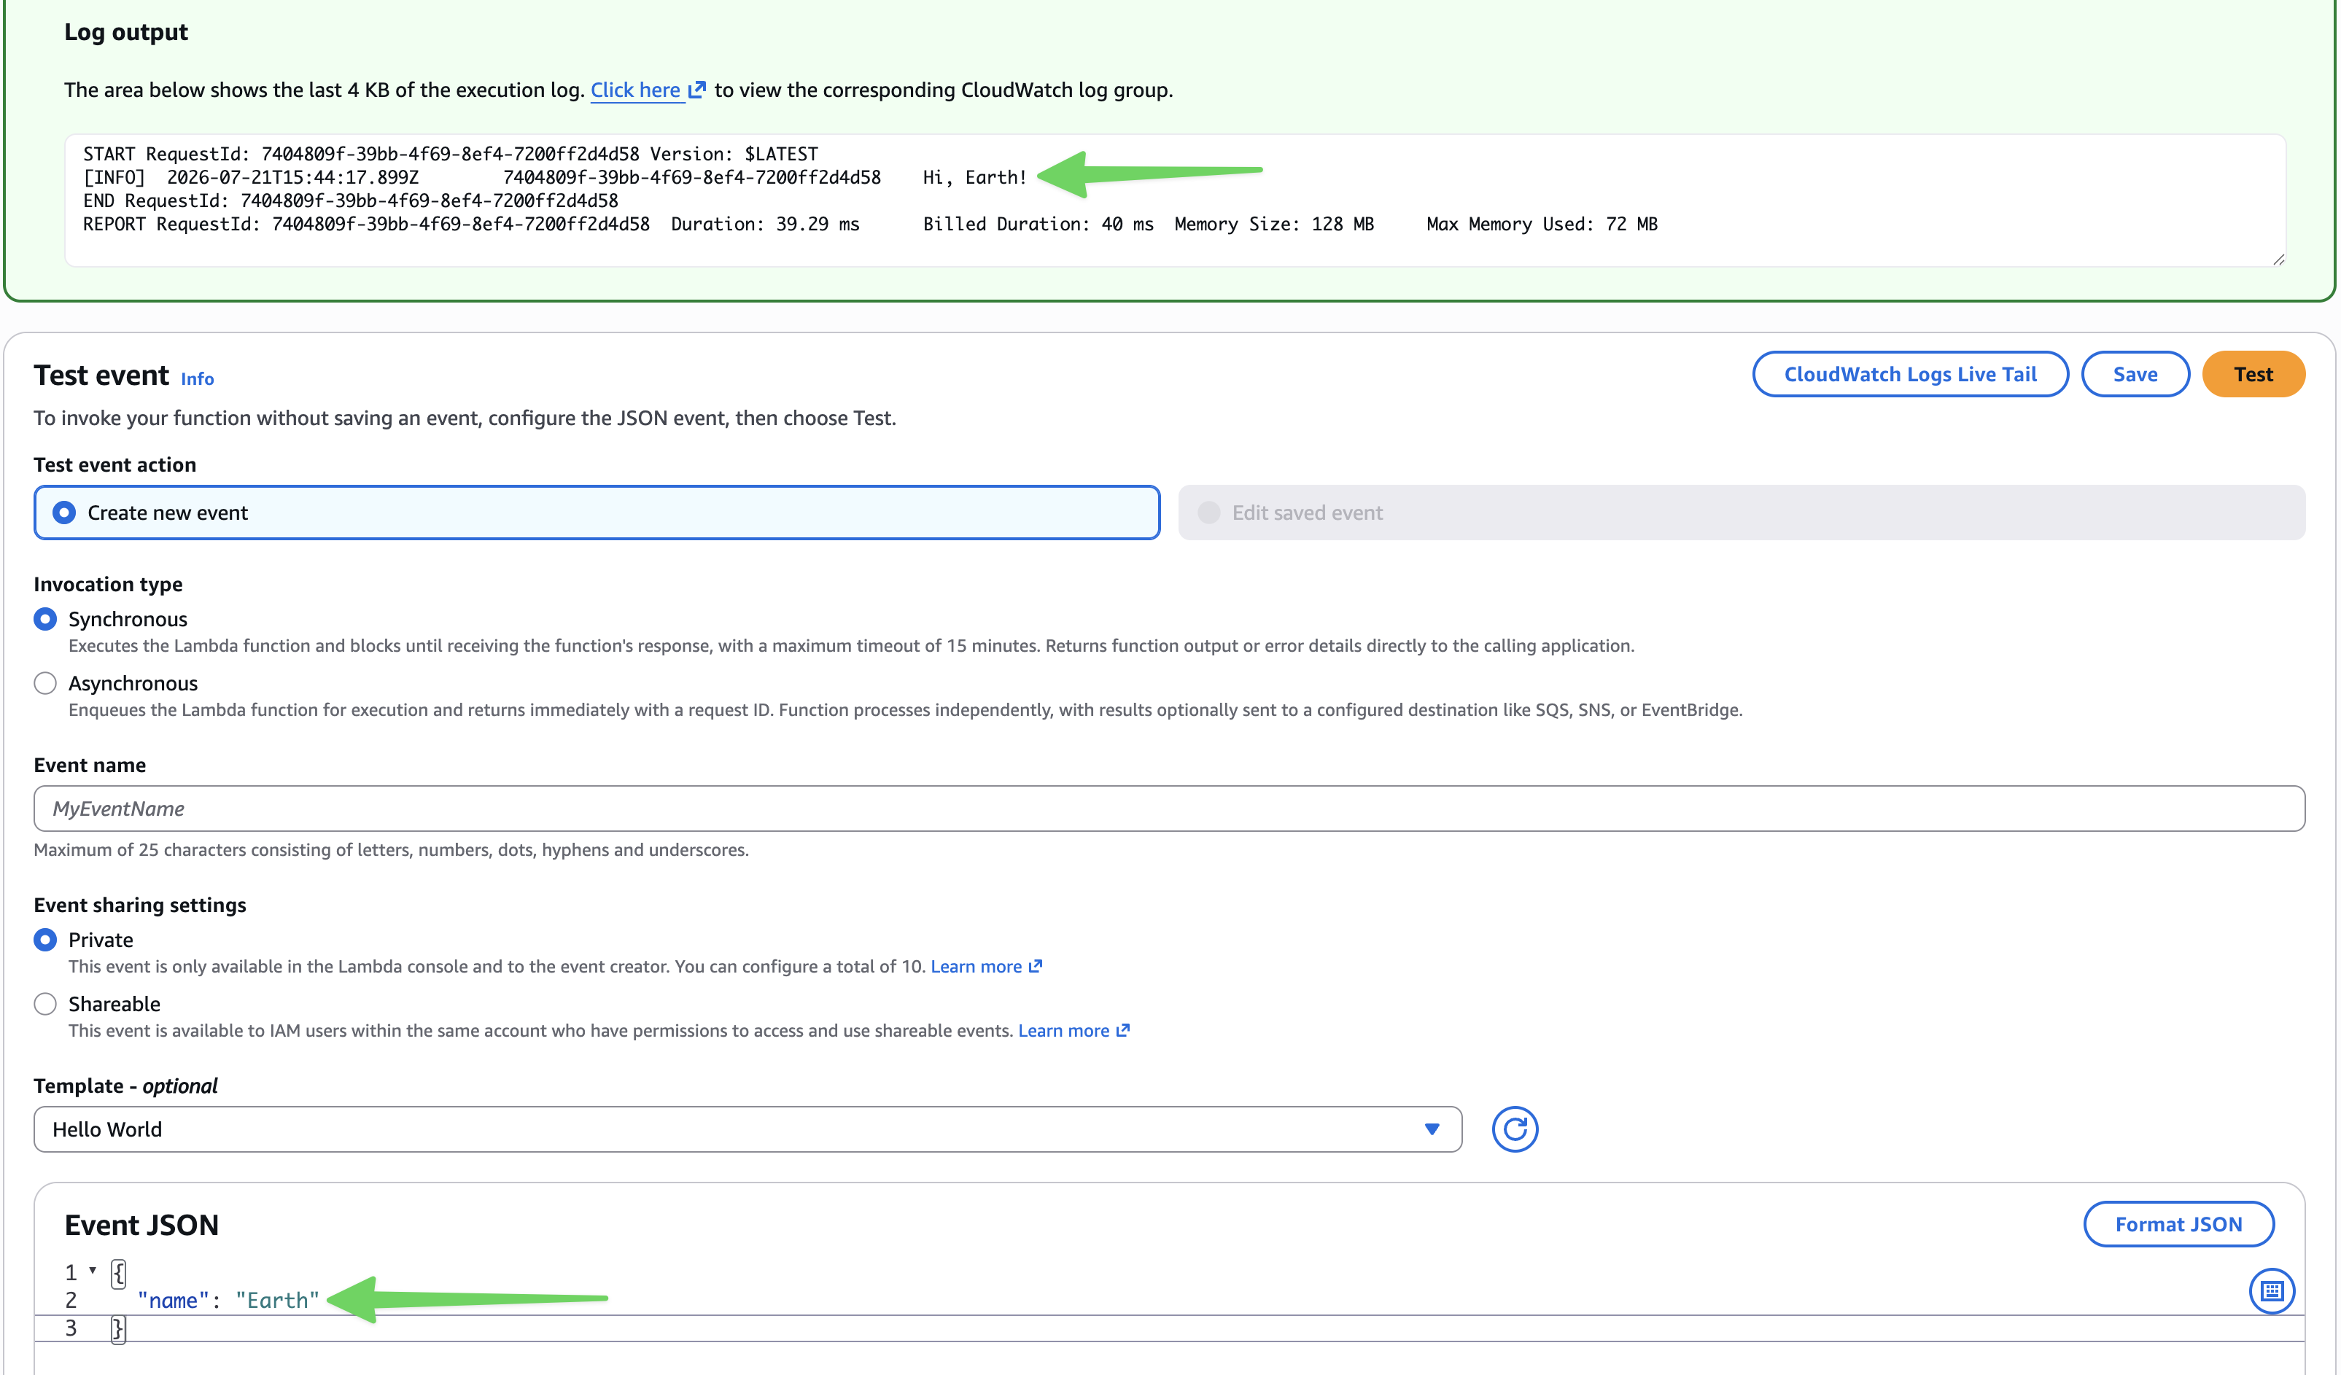Click line number 2 in the JSON gutter
This screenshot has width=2341, height=1375.
pyautogui.click(x=71, y=1301)
